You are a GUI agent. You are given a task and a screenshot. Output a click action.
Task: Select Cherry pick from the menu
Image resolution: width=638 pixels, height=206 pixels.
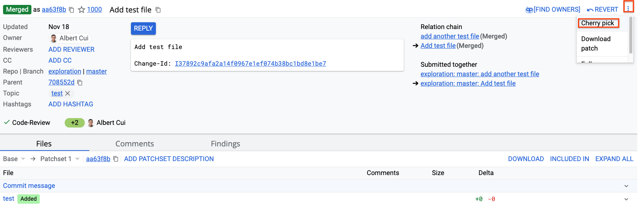point(598,23)
